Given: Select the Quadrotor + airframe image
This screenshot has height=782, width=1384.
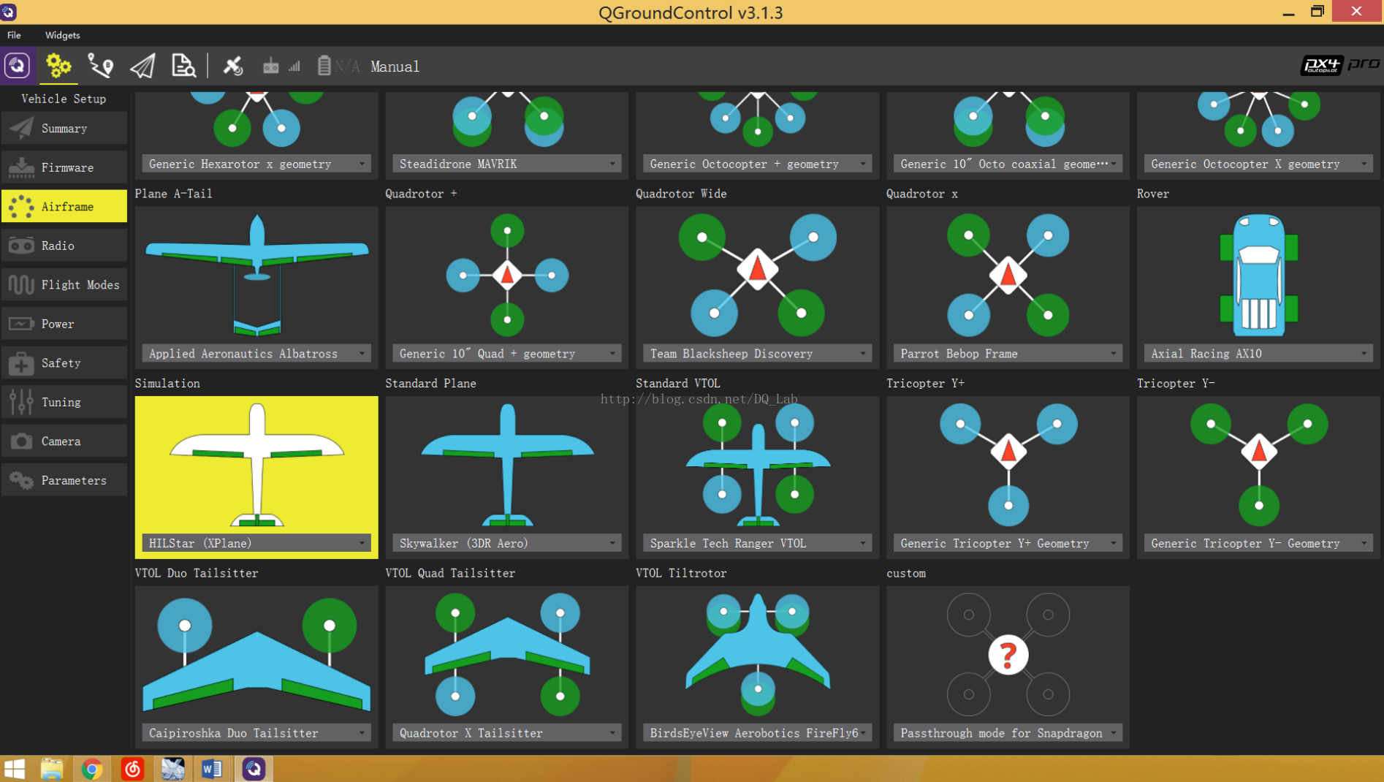Looking at the screenshot, I should tap(507, 275).
